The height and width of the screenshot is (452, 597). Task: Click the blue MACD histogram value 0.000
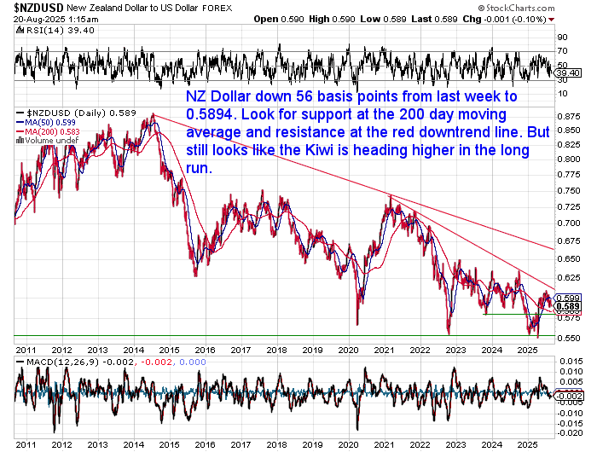(193, 362)
